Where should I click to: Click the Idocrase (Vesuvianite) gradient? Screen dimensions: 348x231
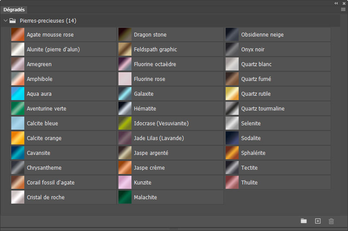[x=125, y=124]
